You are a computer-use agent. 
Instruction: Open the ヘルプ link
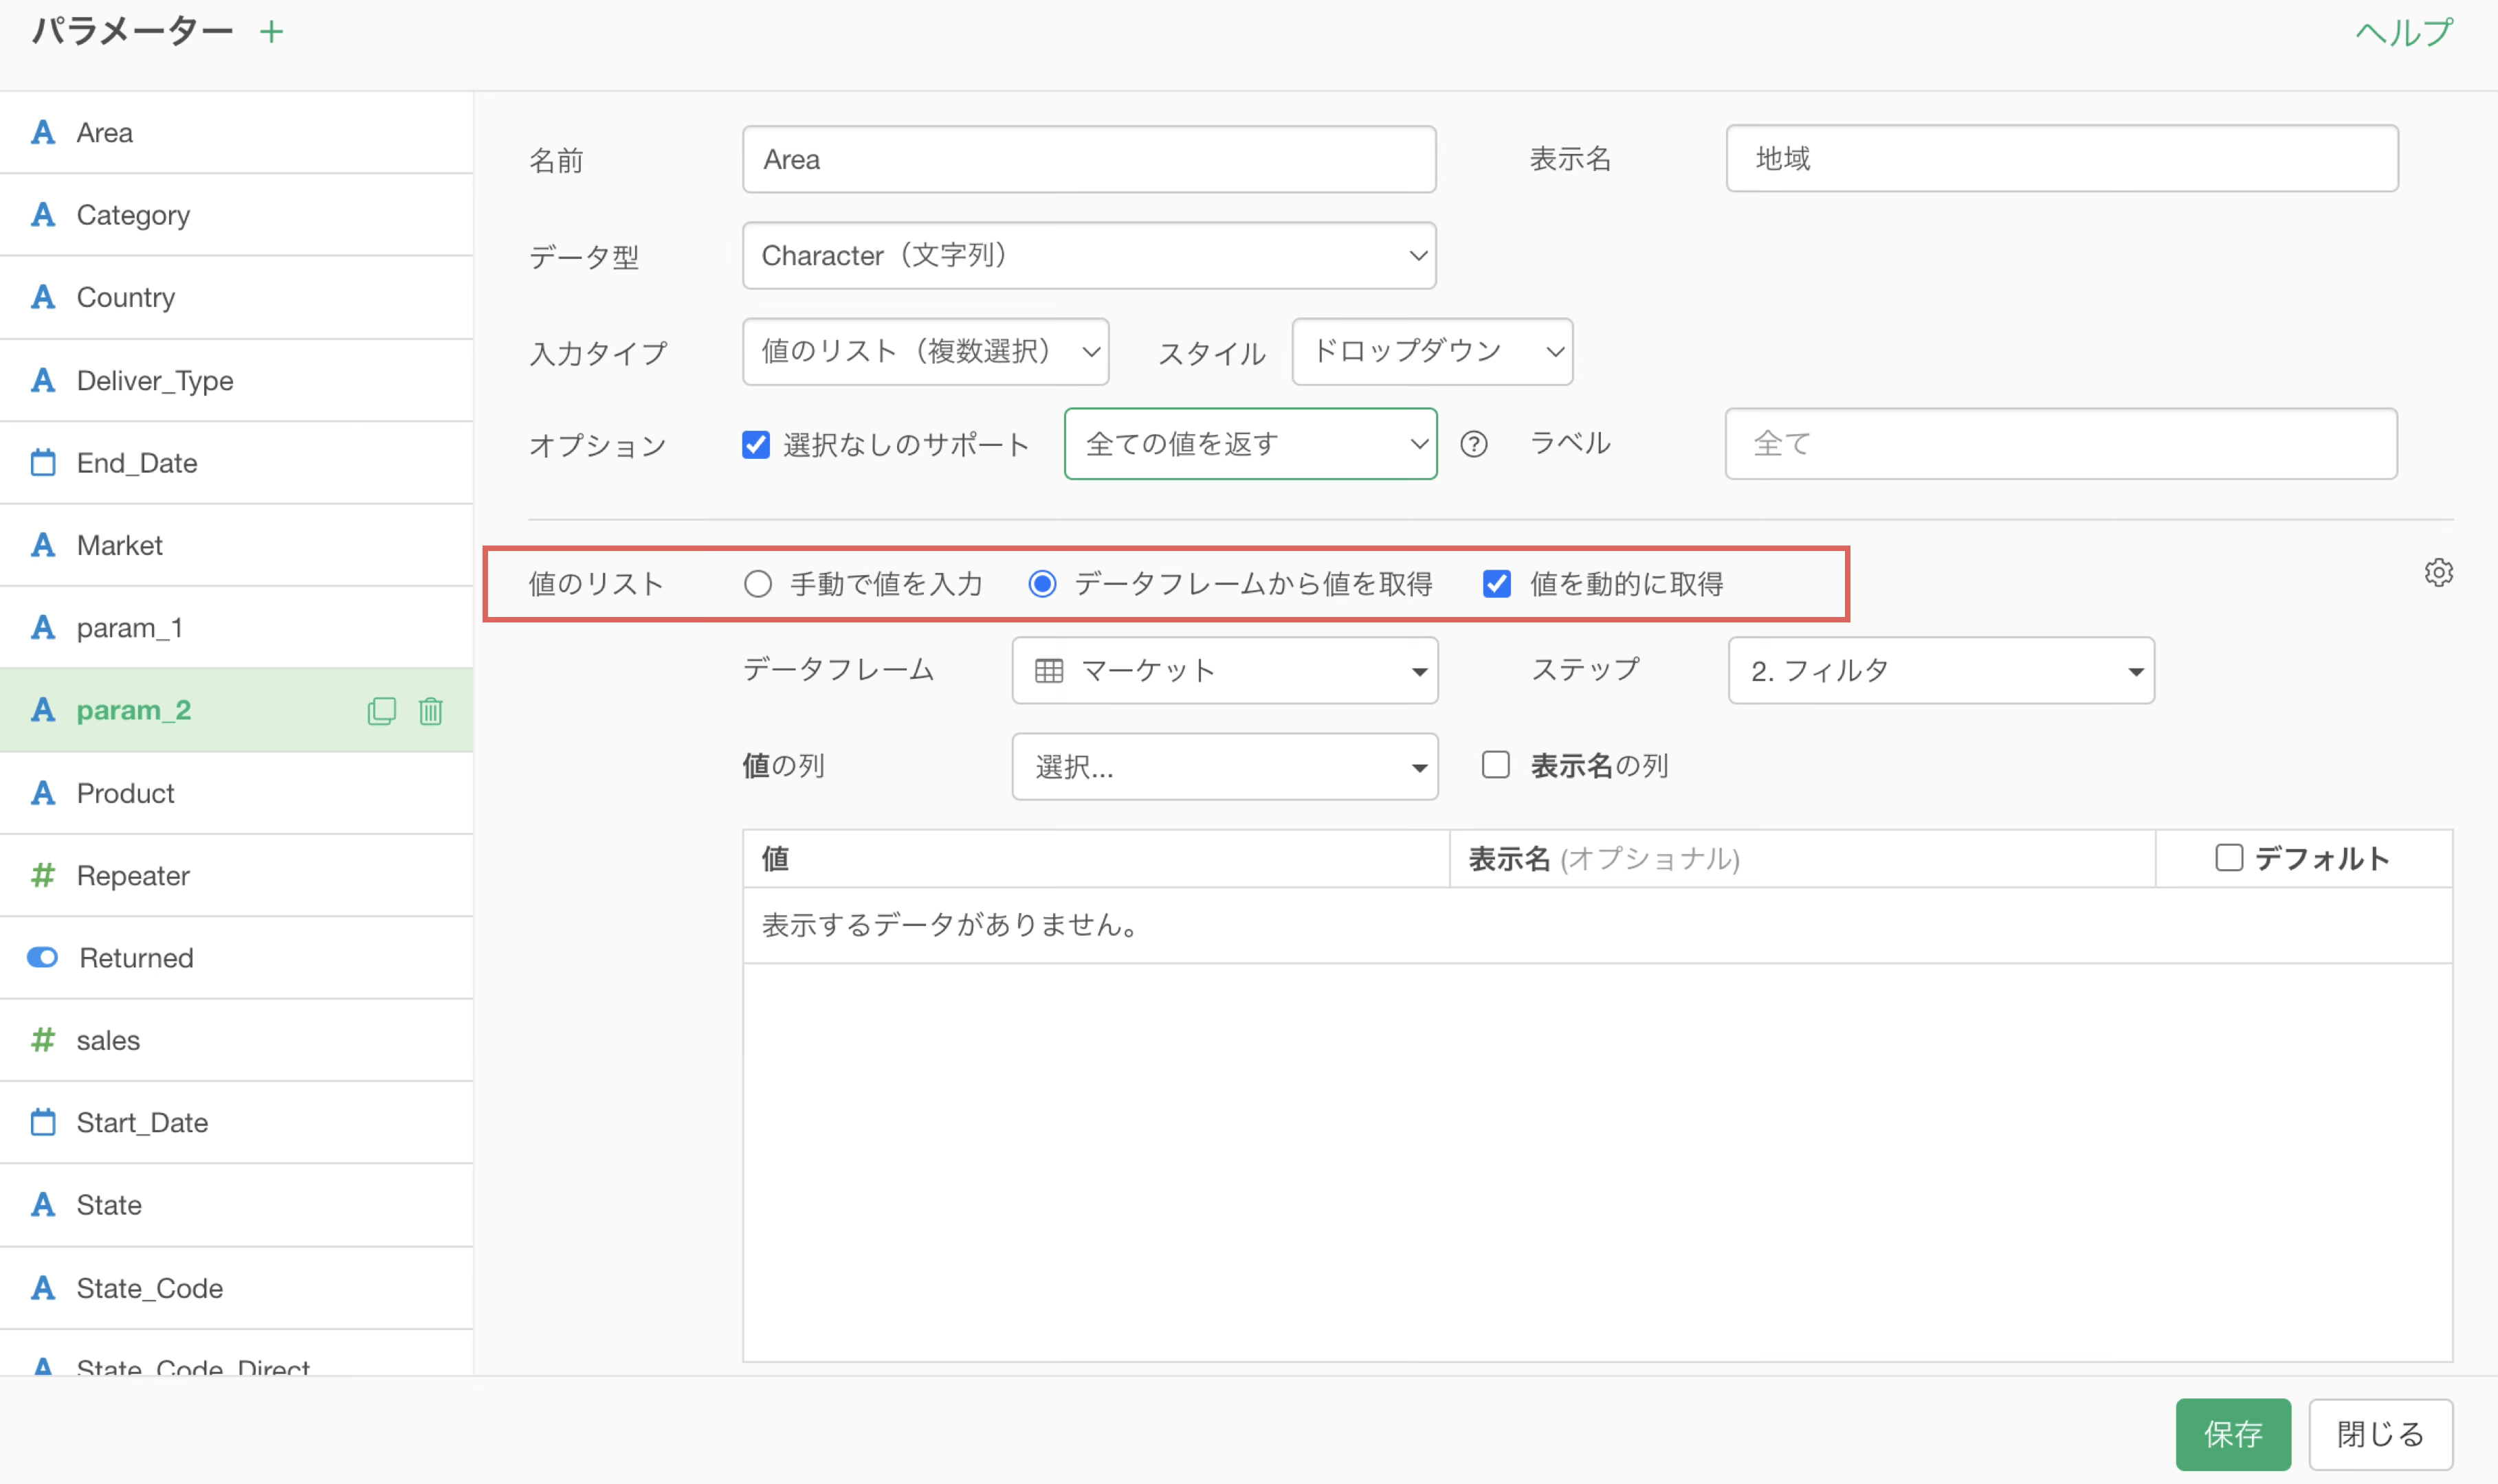click(2404, 32)
